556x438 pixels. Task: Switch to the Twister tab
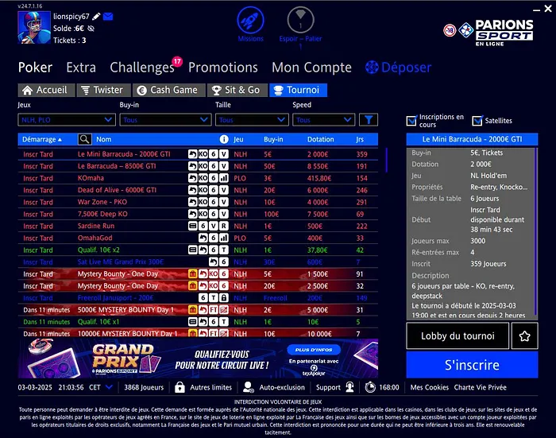click(x=104, y=90)
